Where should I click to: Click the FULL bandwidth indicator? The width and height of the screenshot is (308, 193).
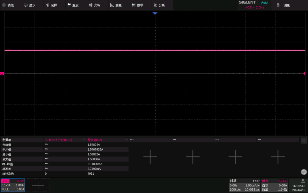(5, 190)
